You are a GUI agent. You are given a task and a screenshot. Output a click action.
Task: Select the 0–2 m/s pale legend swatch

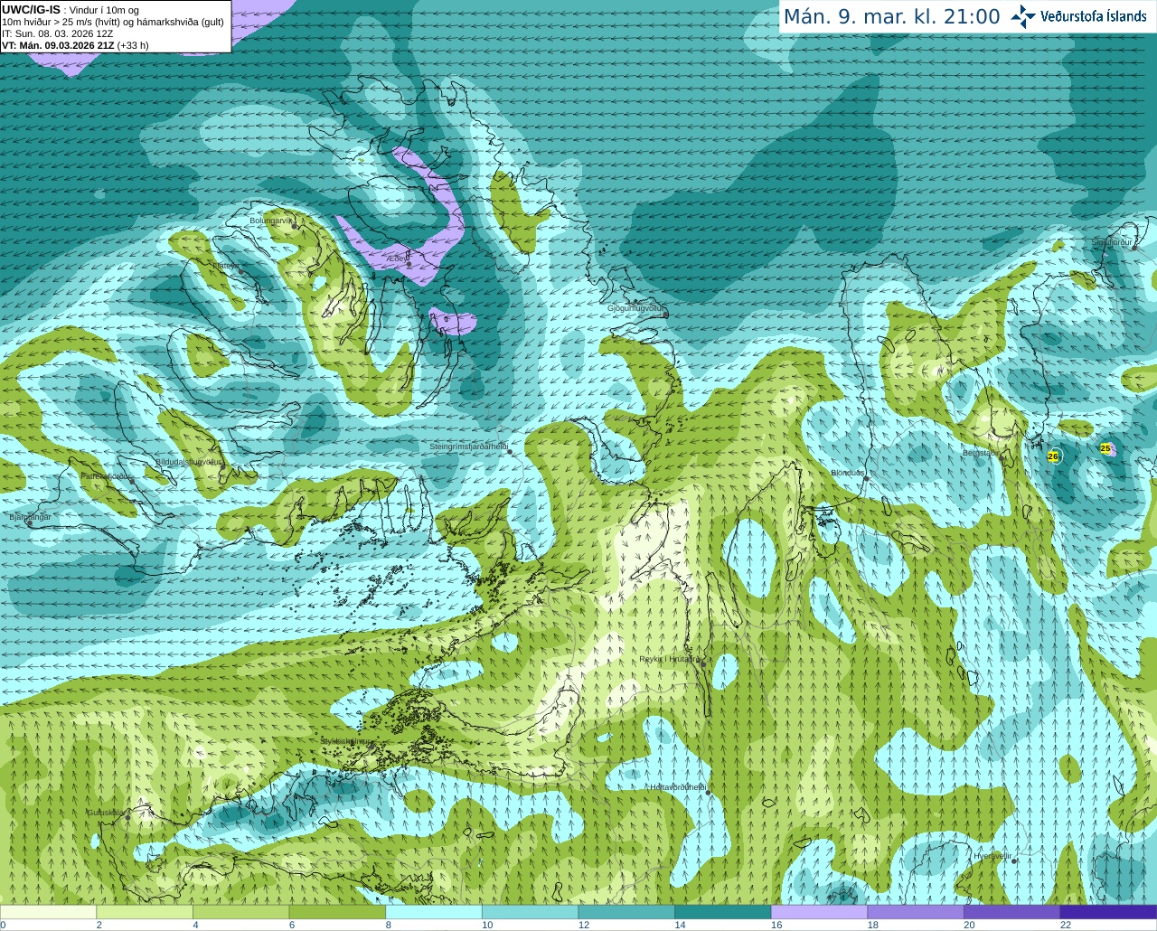(x=48, y=912)
